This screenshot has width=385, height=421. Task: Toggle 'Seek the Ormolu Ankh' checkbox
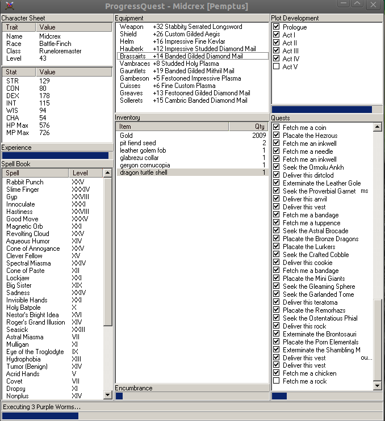[276, 167]
